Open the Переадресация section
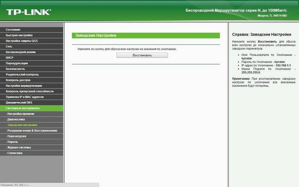Viewport: 299px width, 187px height. (x=32, y=63)
